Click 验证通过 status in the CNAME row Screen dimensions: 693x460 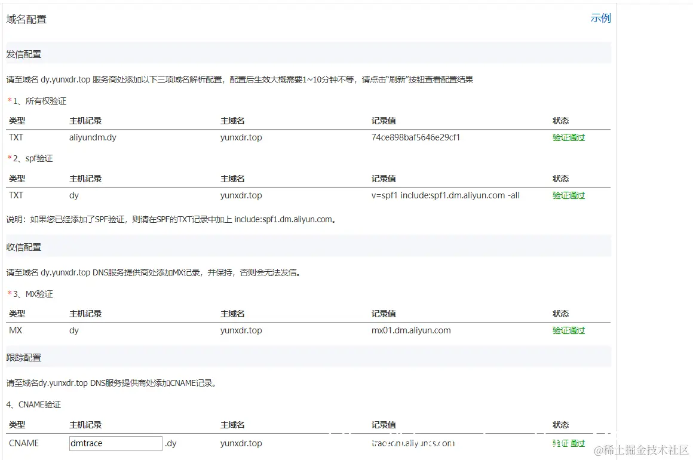tap(568, 443)
